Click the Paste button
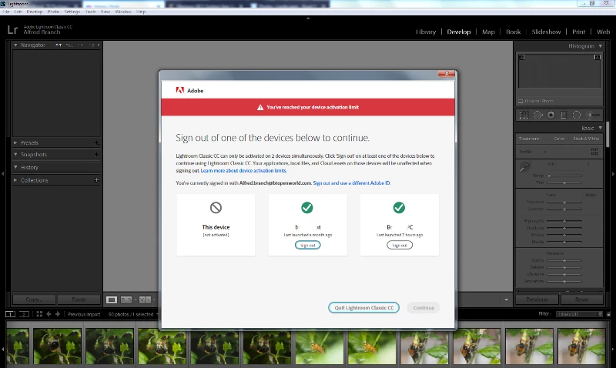The width and height of the screenshot is (616, 368). click(79, 299)
